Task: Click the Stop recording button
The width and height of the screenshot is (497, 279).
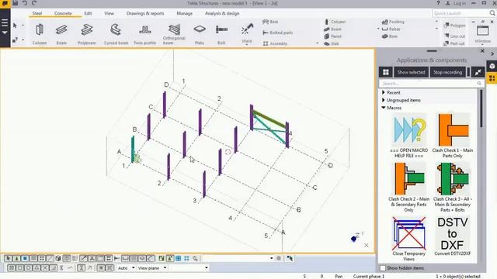Action: click(447, 72)
